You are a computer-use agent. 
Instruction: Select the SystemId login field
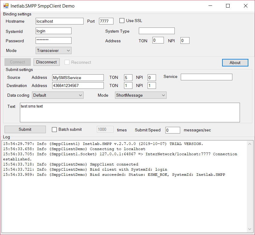point(53,31)
